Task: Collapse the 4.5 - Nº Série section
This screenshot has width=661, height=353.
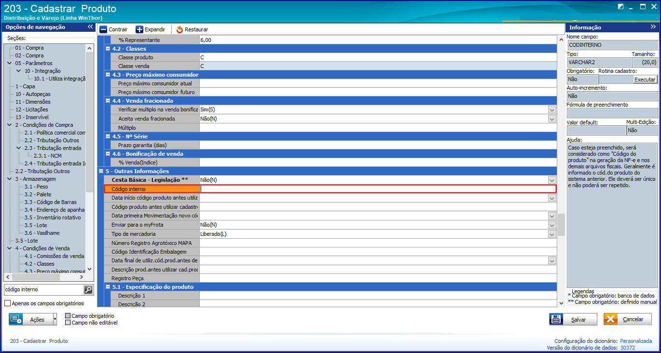Action: coord(108,136)
